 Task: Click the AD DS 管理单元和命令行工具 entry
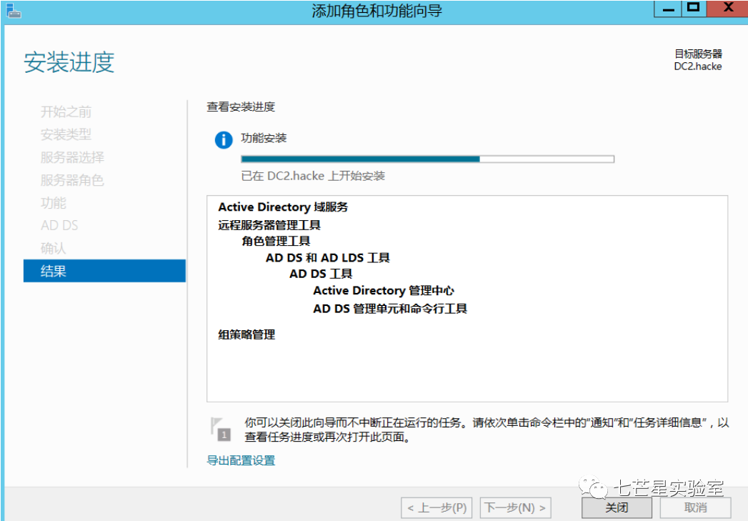tap(390, 309)
